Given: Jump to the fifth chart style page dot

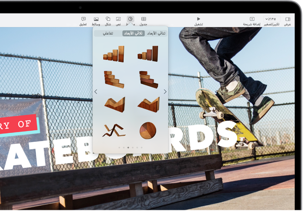Looking at the screenshot, I should tap(137, 148).
